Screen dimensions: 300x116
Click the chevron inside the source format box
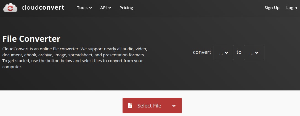pos(227,53)
